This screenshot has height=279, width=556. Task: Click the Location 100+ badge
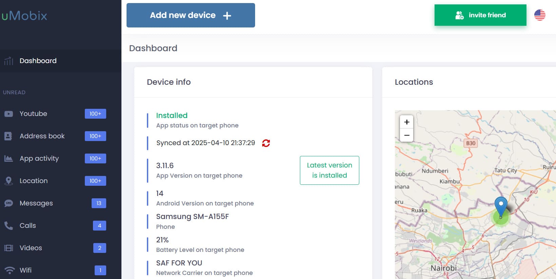(95, 181)
